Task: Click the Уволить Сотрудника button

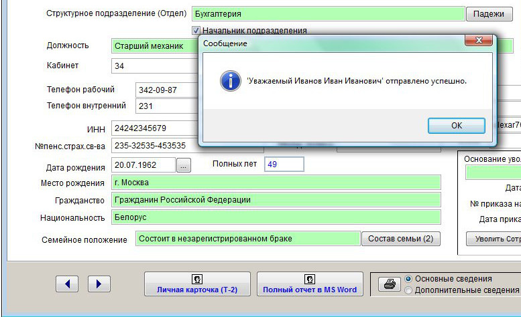Action: [x=494, y=239]
